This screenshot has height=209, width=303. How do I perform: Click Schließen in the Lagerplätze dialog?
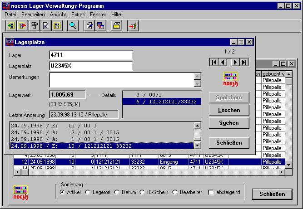click(x=229, y=143)
